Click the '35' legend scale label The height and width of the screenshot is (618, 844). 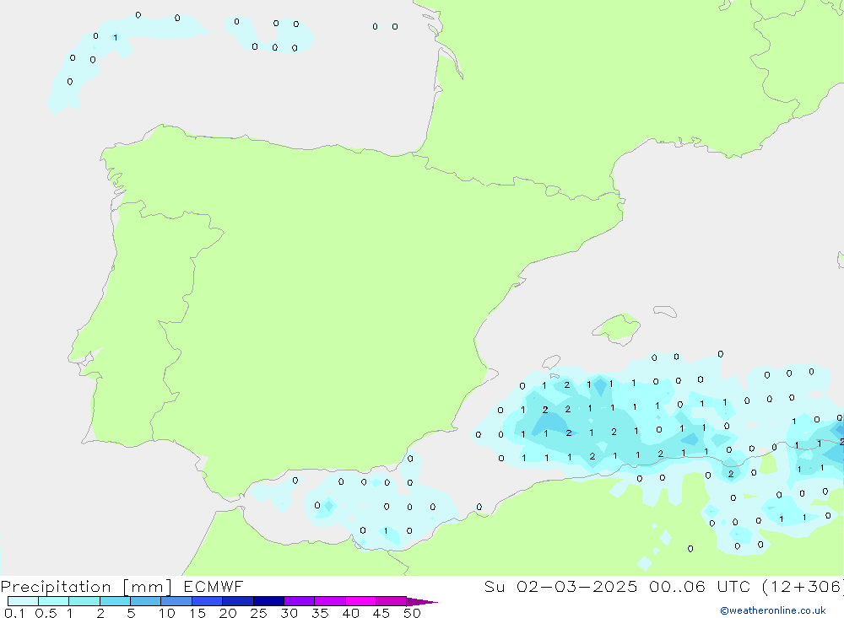tap(320, 613)
